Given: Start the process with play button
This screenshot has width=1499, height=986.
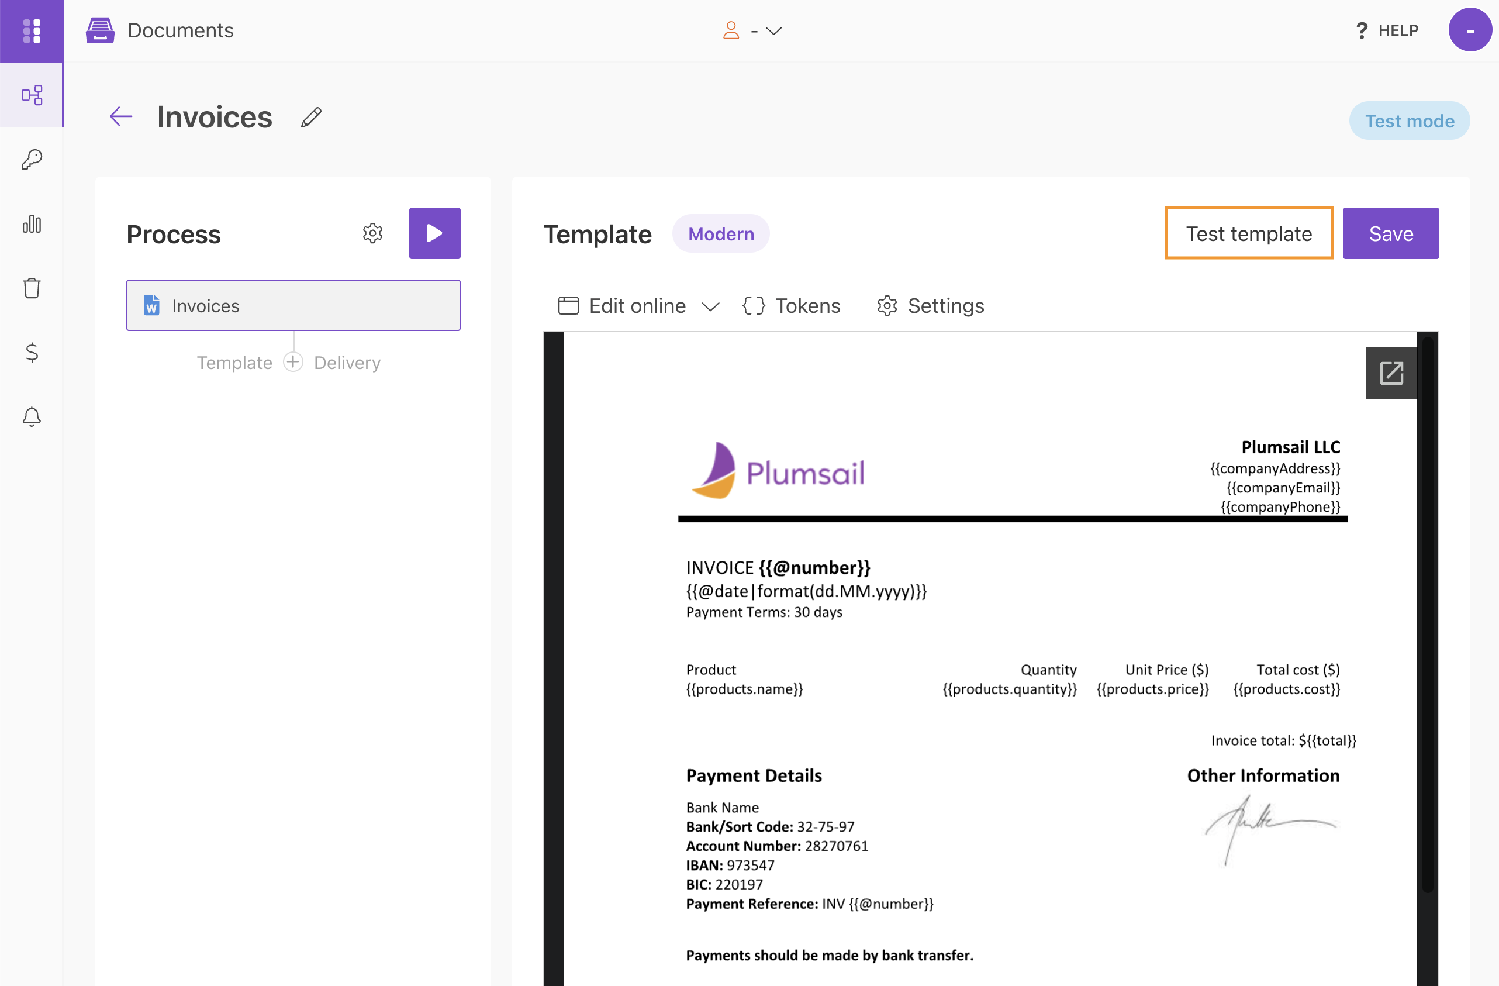Looking at the screenshot, I should click(x=434, y=233).
